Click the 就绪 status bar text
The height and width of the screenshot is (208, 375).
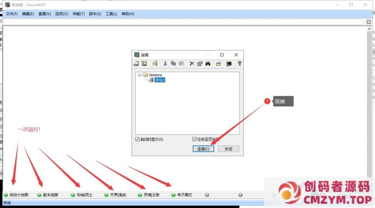(x=7, y=203)
